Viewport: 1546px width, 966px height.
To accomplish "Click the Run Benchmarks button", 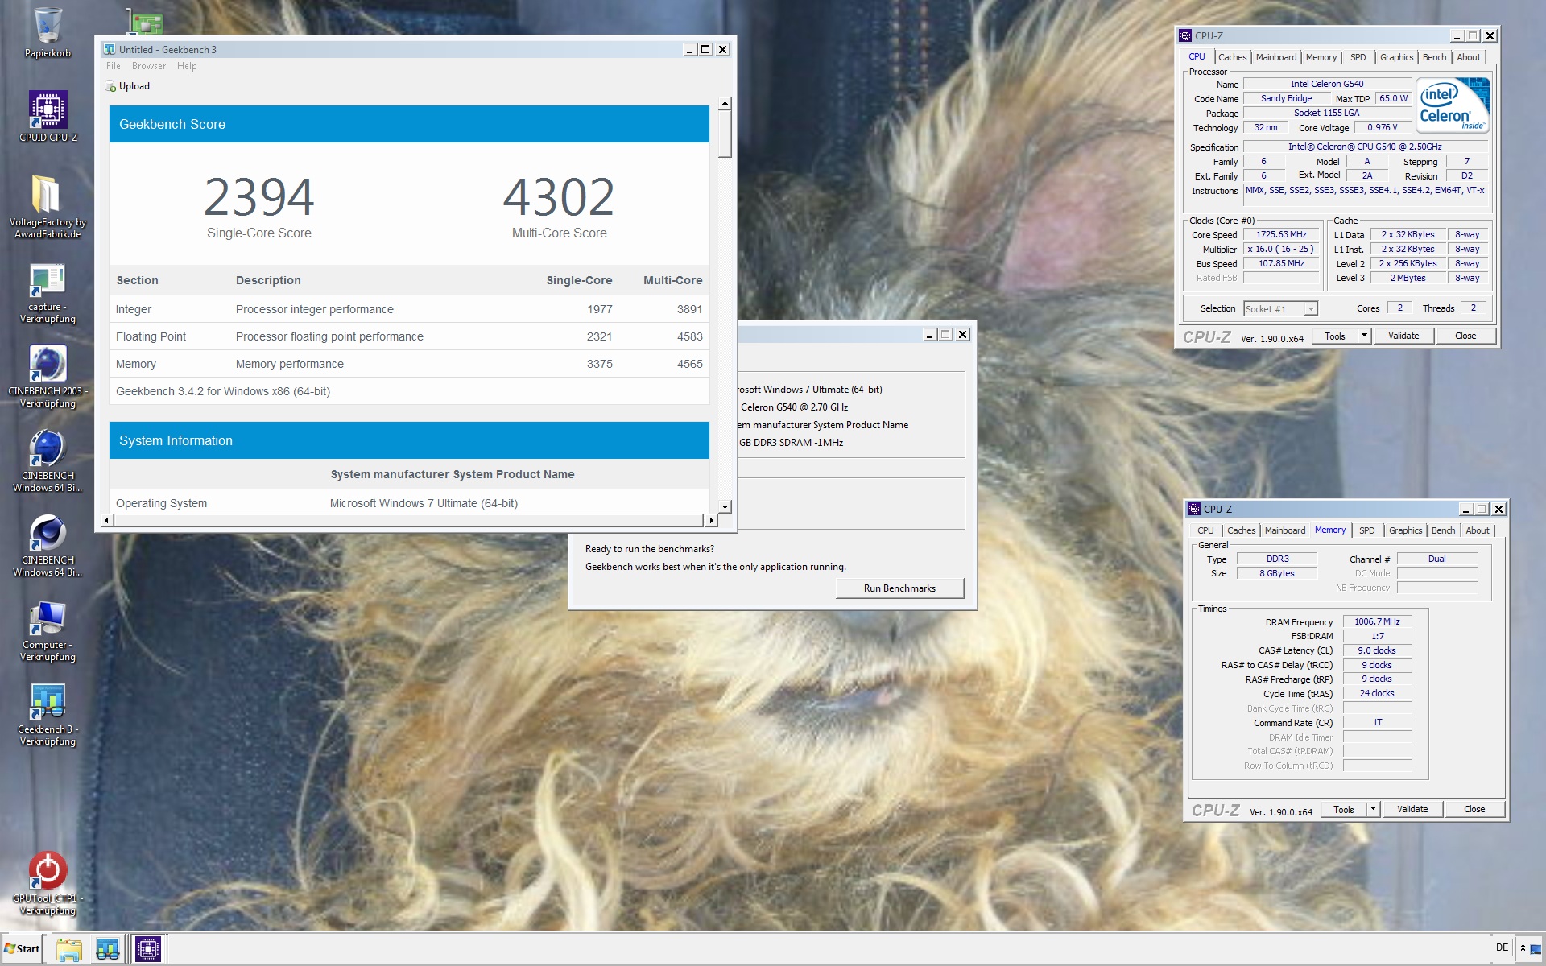I will [x=899, y=588].
